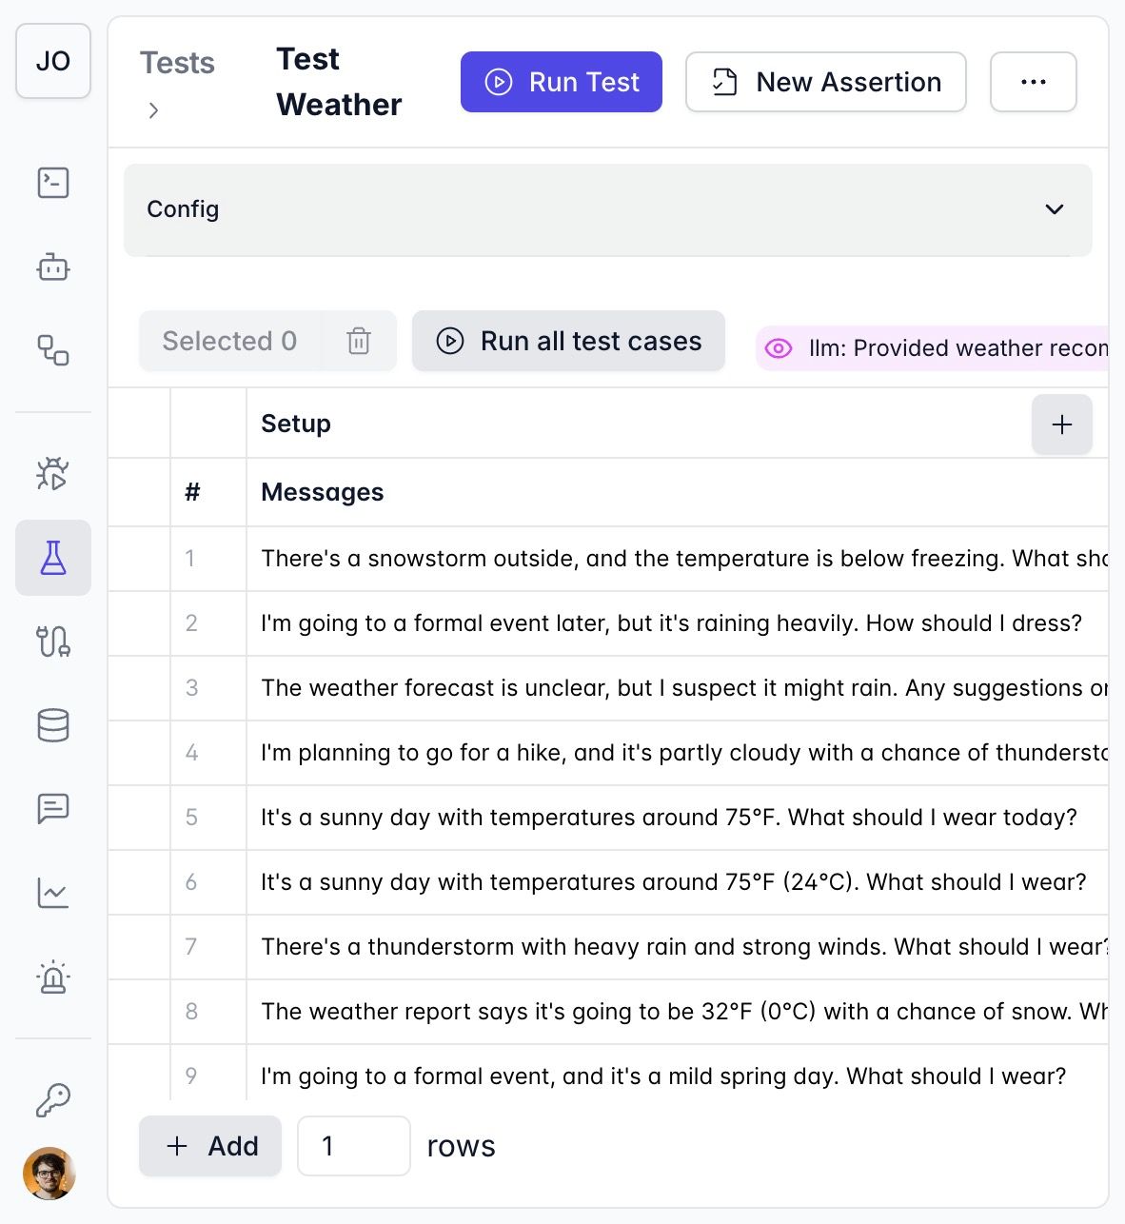Open the terminal icon in sidebar
Screen dimensions: 1125x1224
[x=53, y=183]
